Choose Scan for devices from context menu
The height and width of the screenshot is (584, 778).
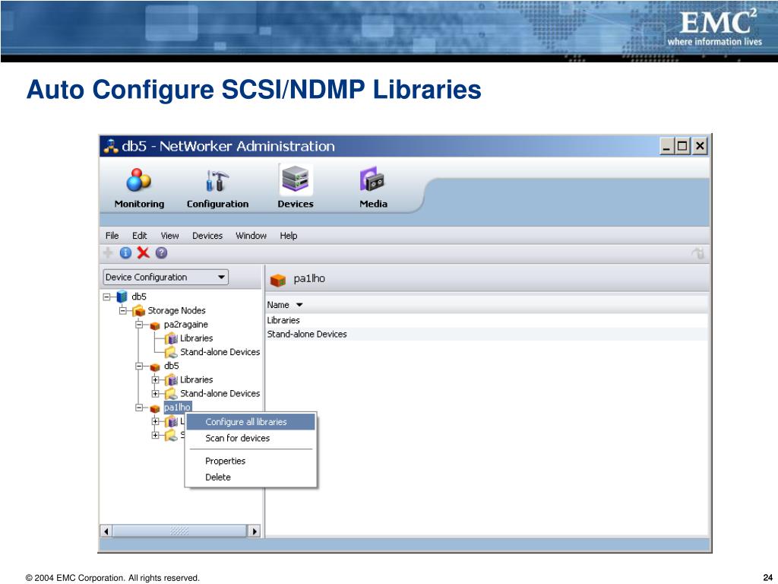coord(251,438)
